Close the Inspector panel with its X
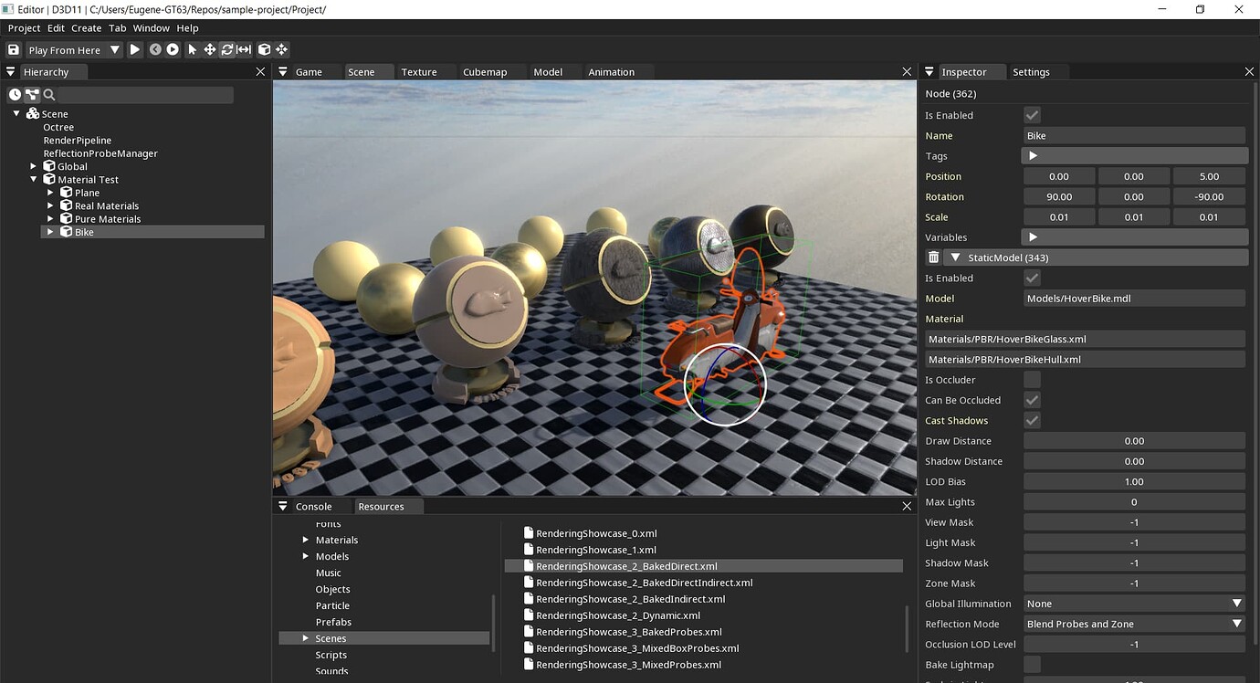The image size is (1260, 683). tap(1249, 71)
